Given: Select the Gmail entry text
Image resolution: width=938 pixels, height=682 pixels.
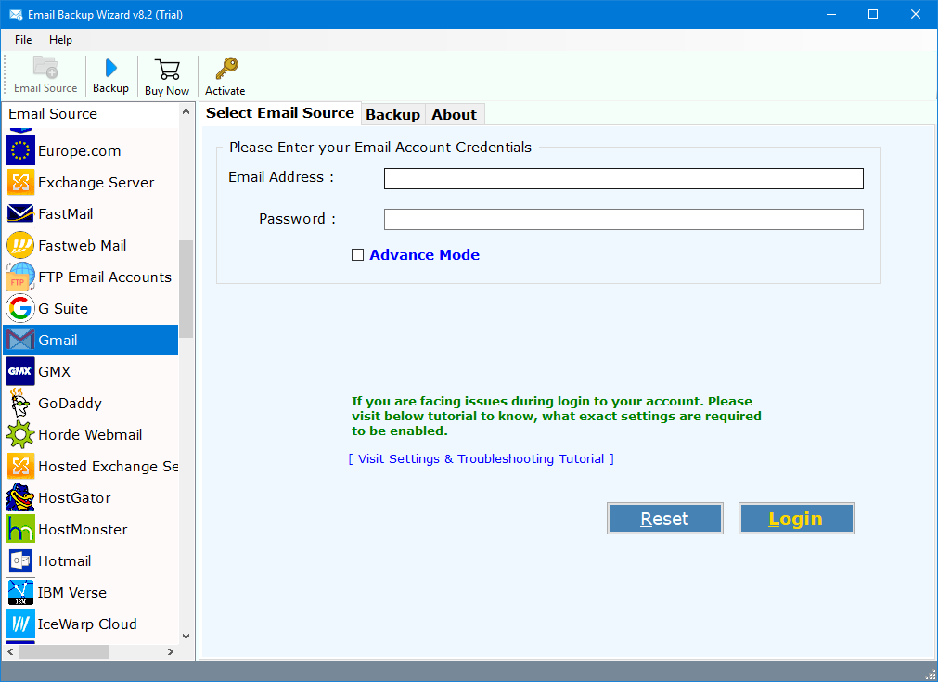Looking at the screenshot, I should coord(58,341).
